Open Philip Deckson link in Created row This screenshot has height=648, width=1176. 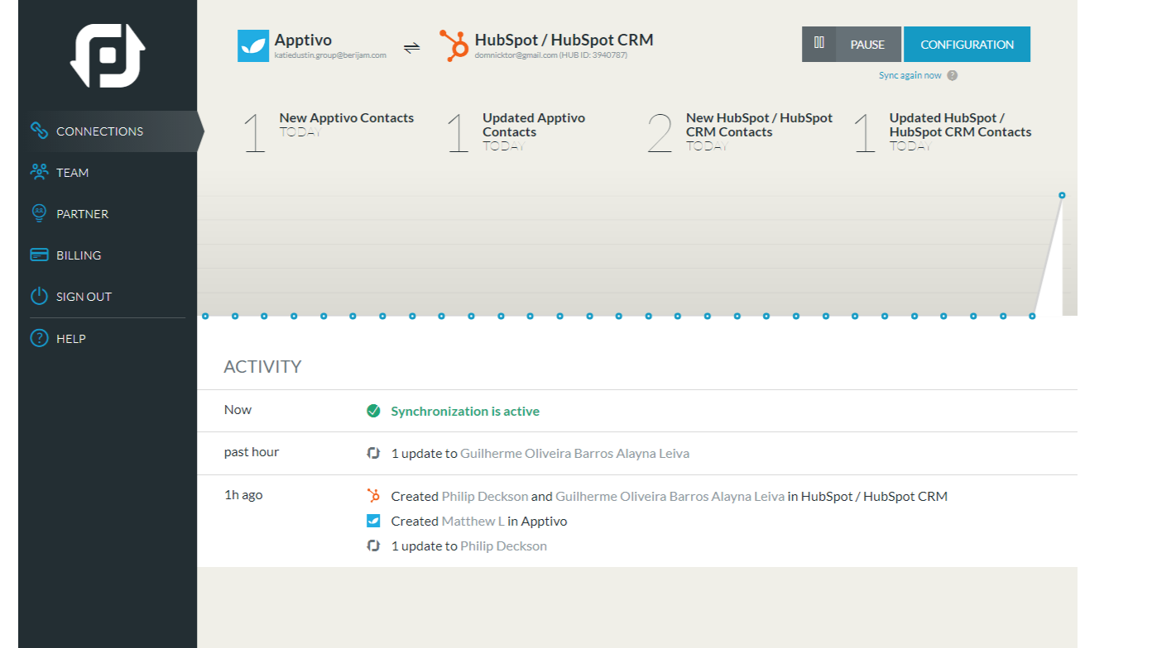point(485,496)
